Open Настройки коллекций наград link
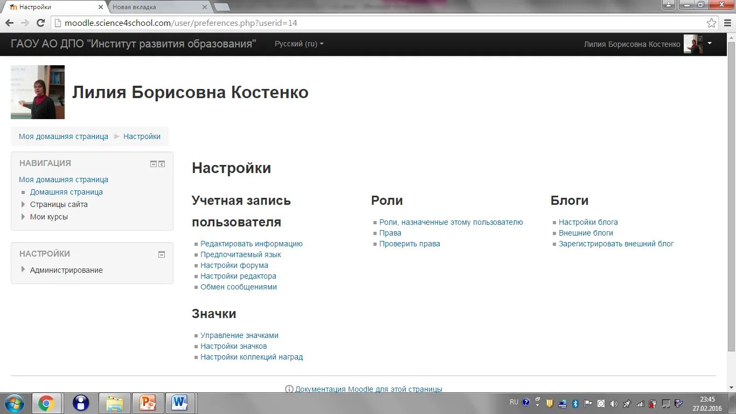 tap(252, 357)
